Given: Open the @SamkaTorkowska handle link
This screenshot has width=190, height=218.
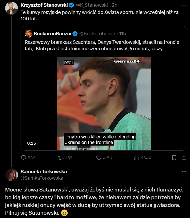Looking at the screenshot, I should click(x=42, y=178).
